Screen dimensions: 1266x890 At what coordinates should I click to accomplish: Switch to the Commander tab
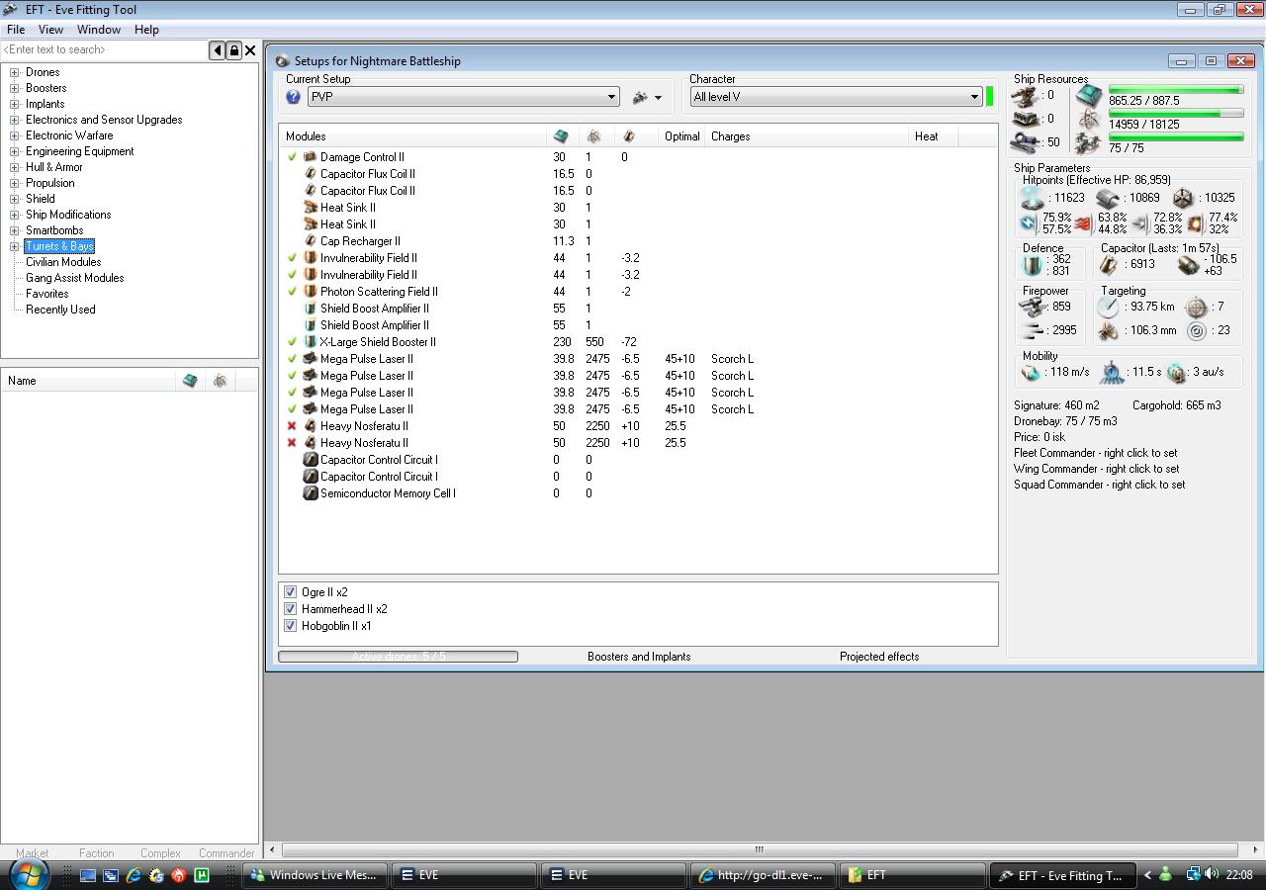[x=226, y=853]
